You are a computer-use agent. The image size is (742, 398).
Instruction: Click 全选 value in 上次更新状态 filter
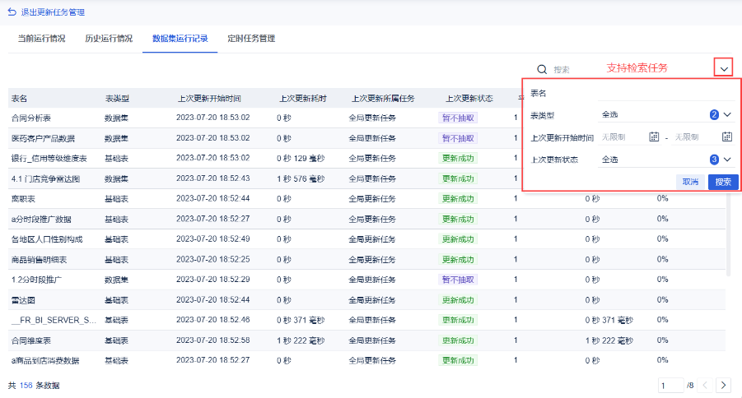610,160
